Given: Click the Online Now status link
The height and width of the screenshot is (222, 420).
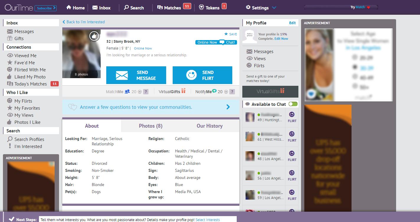Looking at the screenshot, I should 143,48.
